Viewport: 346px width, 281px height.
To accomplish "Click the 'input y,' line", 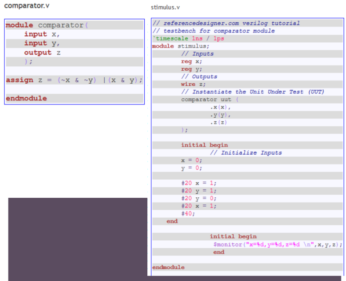I will click(x=42, y=43).
